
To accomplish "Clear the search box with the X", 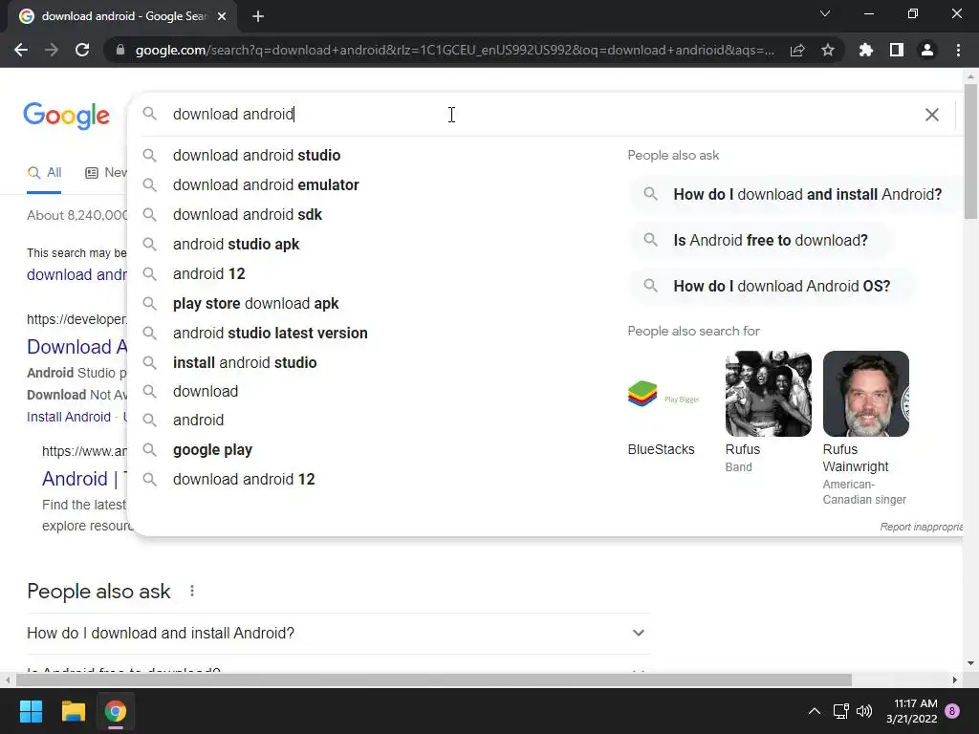I will (x=931, y=115).
